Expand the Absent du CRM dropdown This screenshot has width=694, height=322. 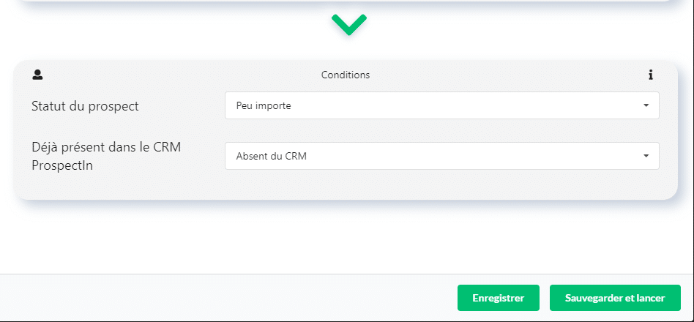[x=441, y=156]
